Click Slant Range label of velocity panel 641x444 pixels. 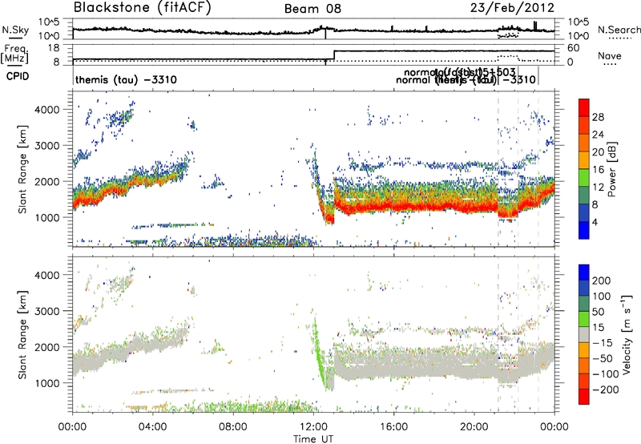pyautogui.click(x=22, y=335)
